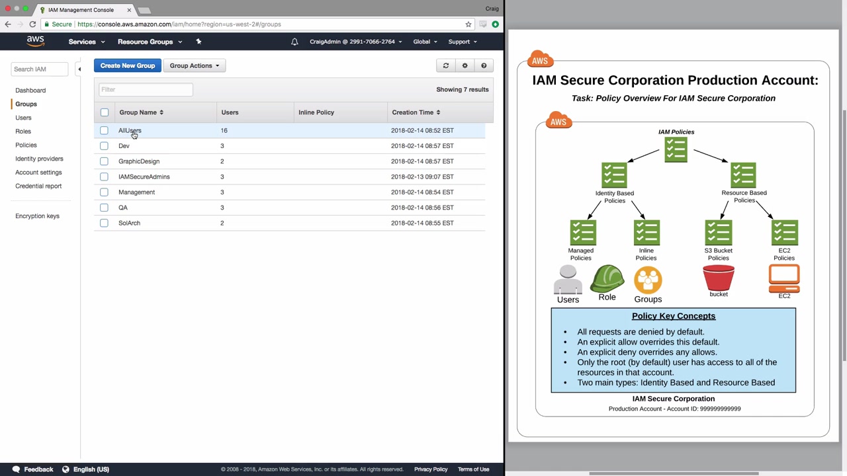The height and width of the screenshot is (476, 847).
Task: Click Create New Group button
Action: 128,65
